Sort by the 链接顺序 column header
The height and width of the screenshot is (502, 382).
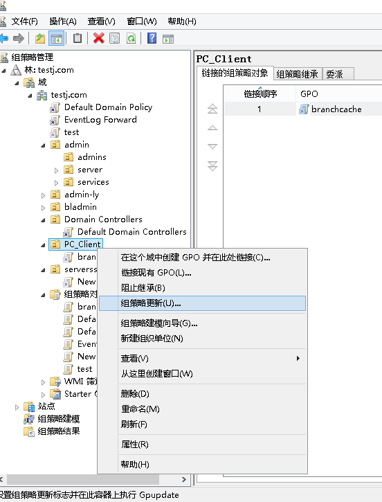coord(260,93)
